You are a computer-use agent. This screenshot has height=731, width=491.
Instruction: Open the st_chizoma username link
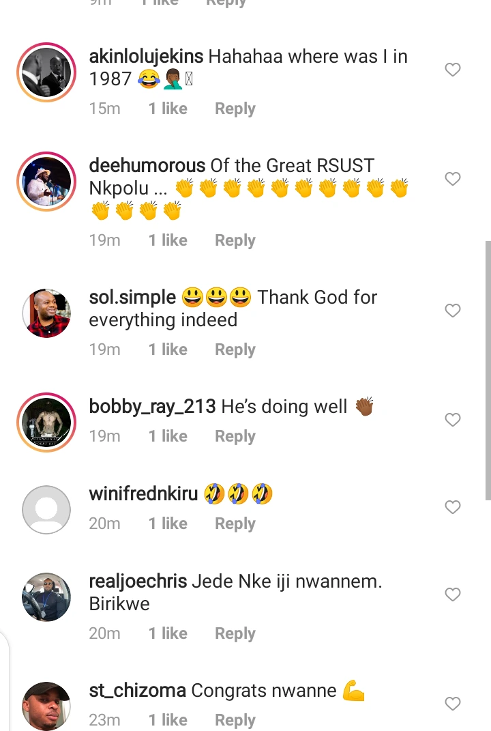pyautogui.click(x=137, y=691)
